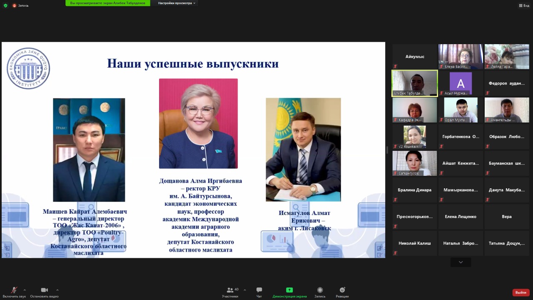Click green encryption shield icon
Screen dimensions: 533x300
point(5,5)
